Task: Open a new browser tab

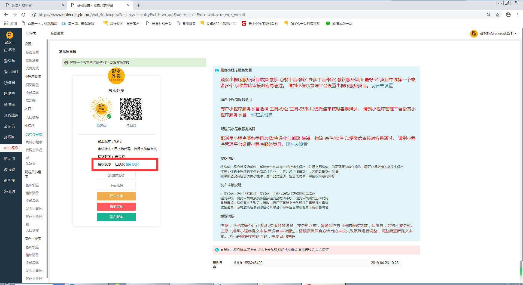Action: tap(139, 5)
